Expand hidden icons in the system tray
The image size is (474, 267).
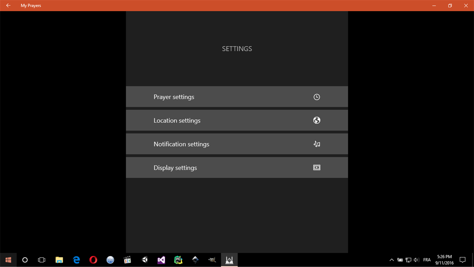(392, 260)
